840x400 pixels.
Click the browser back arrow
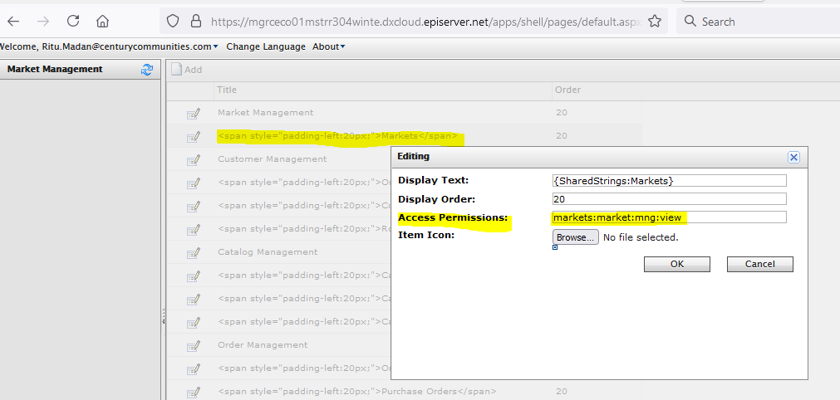14,21
